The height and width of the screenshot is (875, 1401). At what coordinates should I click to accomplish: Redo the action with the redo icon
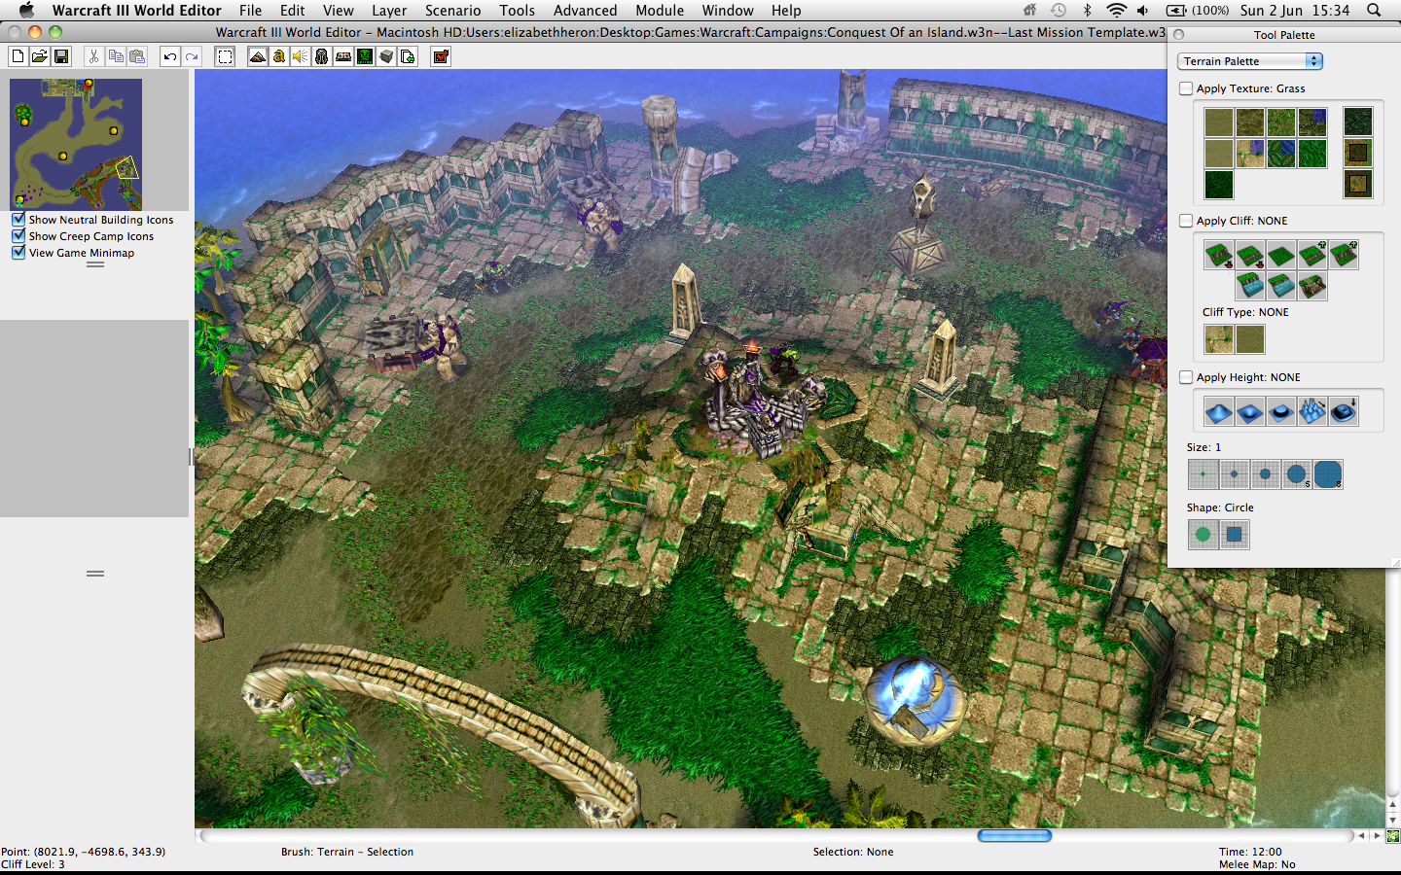click(192, 56)
